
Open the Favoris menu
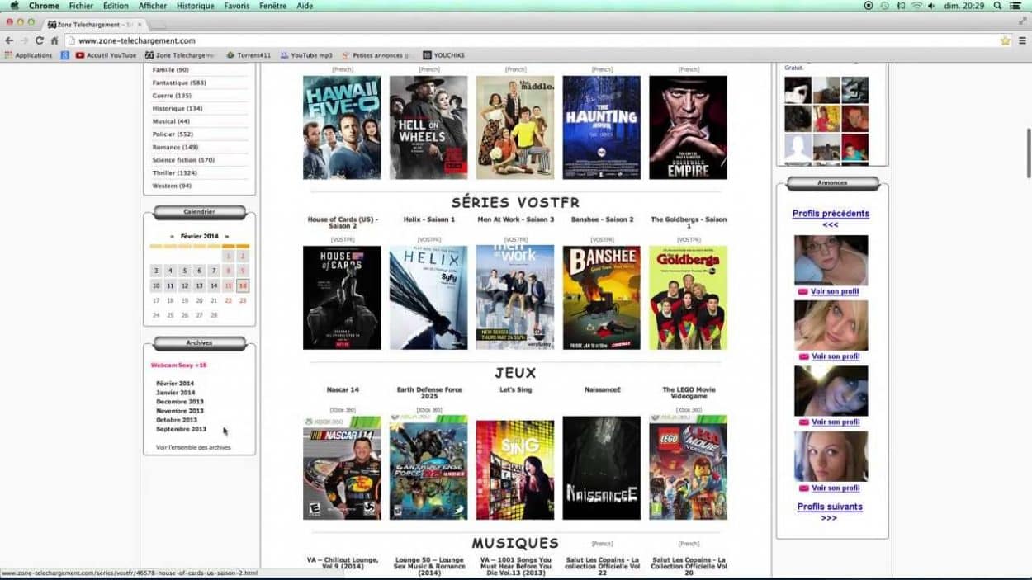tap(236, 6)
